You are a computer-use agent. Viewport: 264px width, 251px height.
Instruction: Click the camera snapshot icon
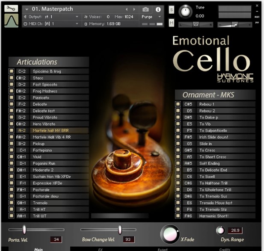pos(145,9)
